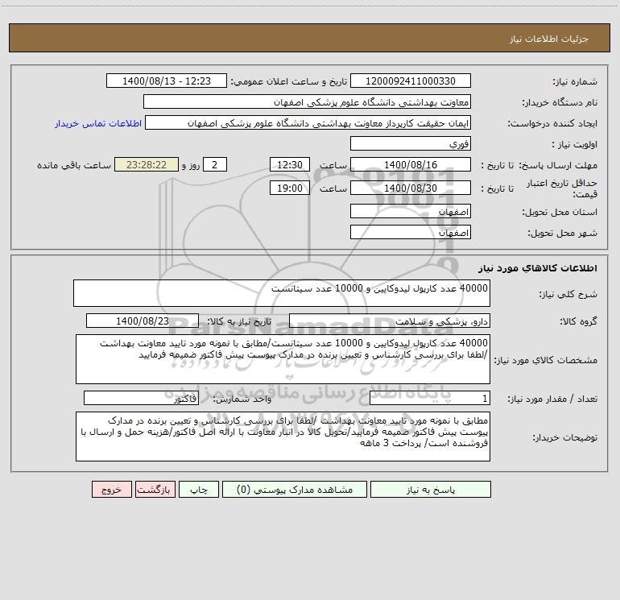
Task: Click the quantity field showing 1
Action: (430, 399)
